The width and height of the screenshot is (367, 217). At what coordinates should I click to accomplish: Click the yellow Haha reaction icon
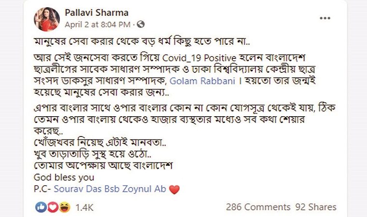(x=65, y=207)
